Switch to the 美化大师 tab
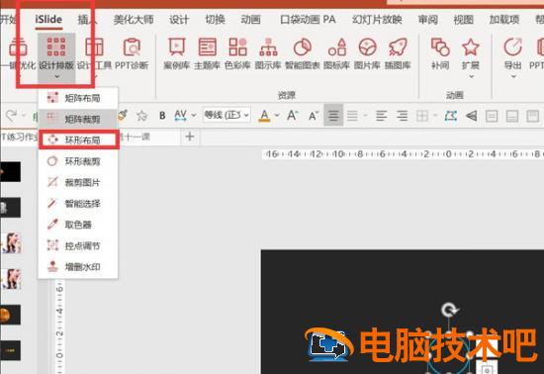Viewport: 544px width, 374px height. 134,20
